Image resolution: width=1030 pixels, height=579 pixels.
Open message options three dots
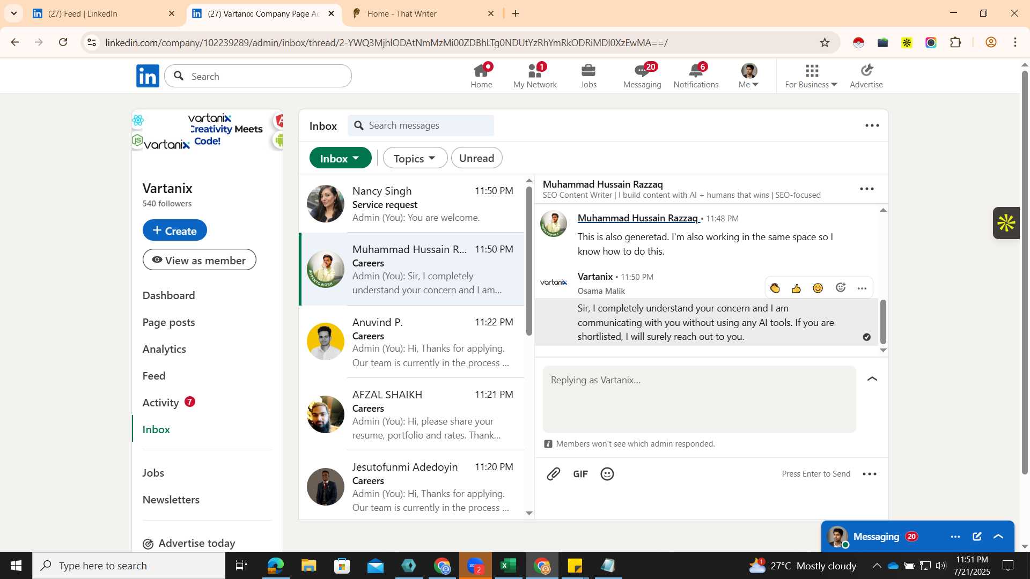point(862,288)
